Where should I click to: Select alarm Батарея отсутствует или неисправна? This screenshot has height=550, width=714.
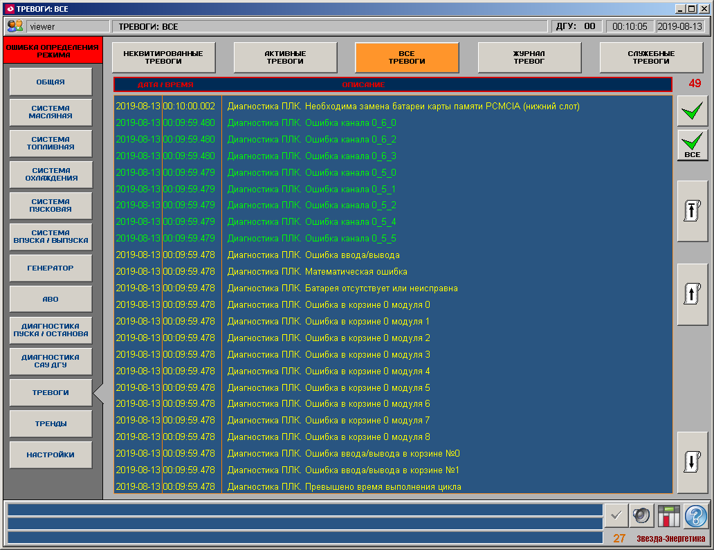tap(393, 288)
